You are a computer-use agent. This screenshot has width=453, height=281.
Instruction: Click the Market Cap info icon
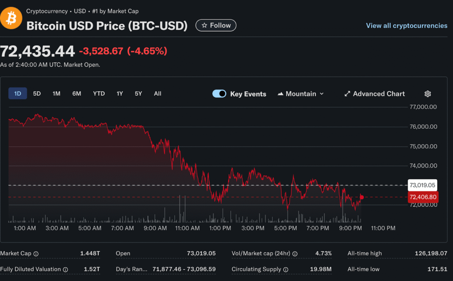point(36,254)
